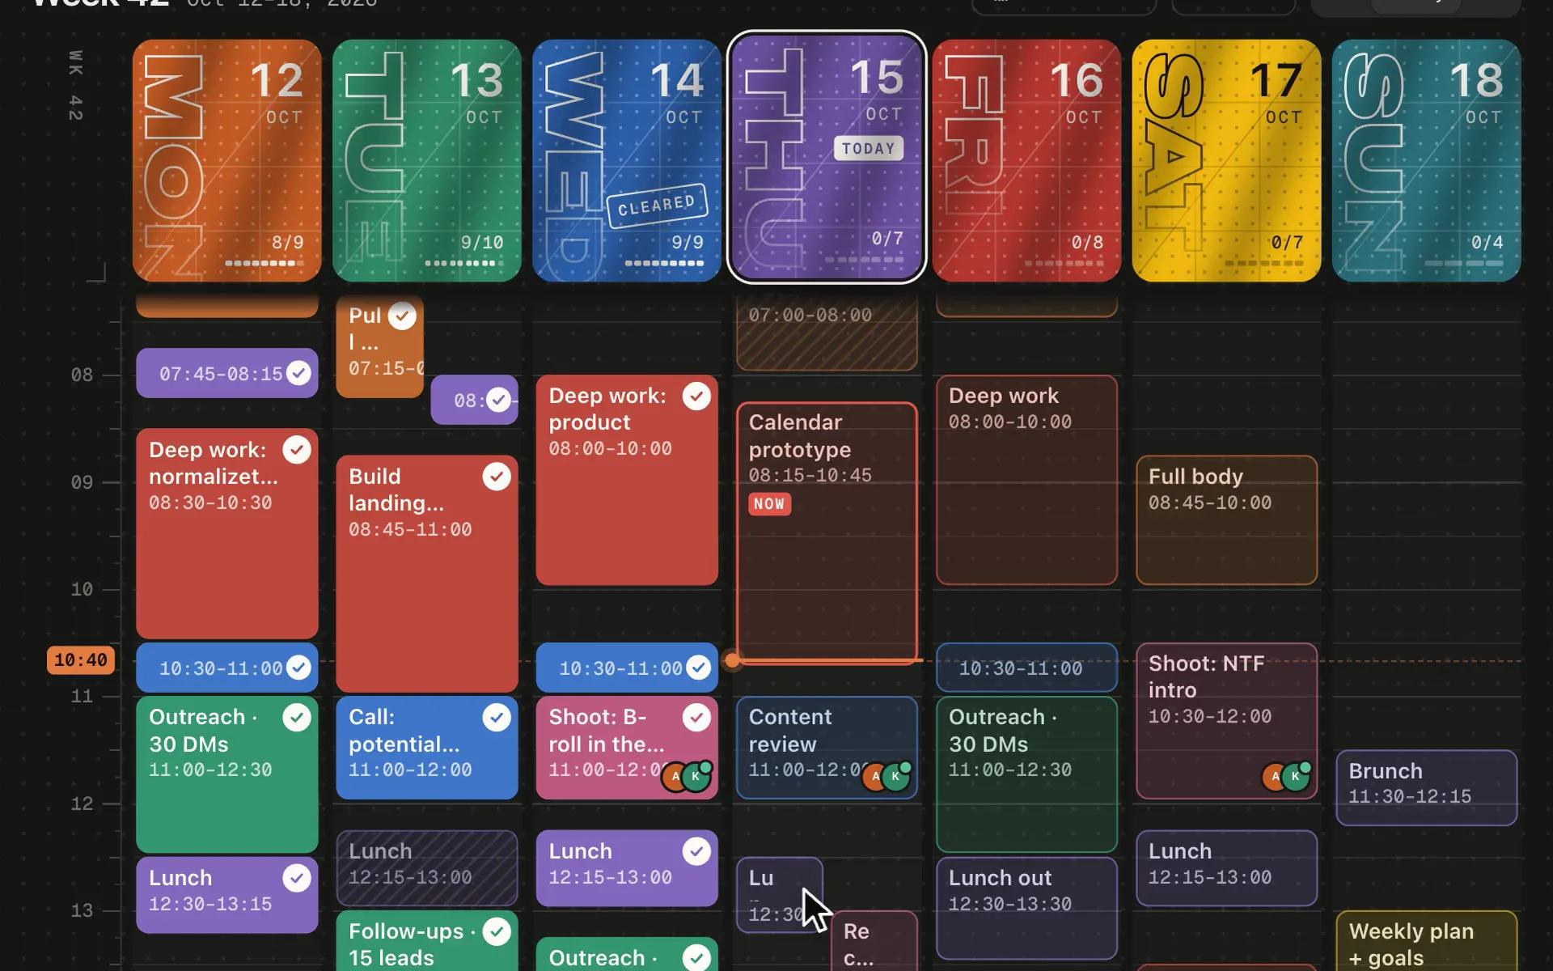Viewport: 1553px width, 971px height.
Task: Click the TODAY badge on Thursday card
Action: pos(868,148)
